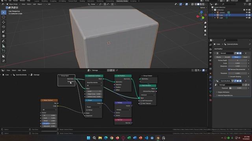Enable Smooth Shading checkbox in Remesh modifier
Screen dimensions: 252x141
tap(229, 77)
